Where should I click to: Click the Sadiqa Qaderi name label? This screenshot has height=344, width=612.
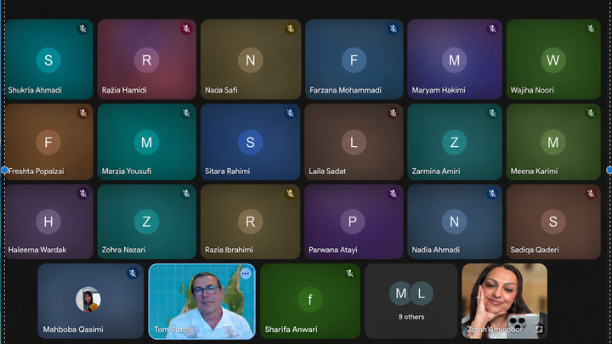535,250
